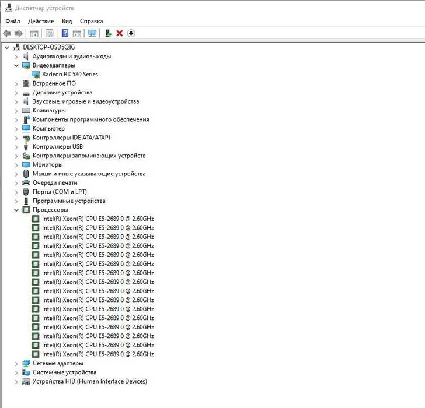Screen dimensions: 425x408
Task: Expand the Сетевые адаптеры chevron
Action: pos(16,364)
